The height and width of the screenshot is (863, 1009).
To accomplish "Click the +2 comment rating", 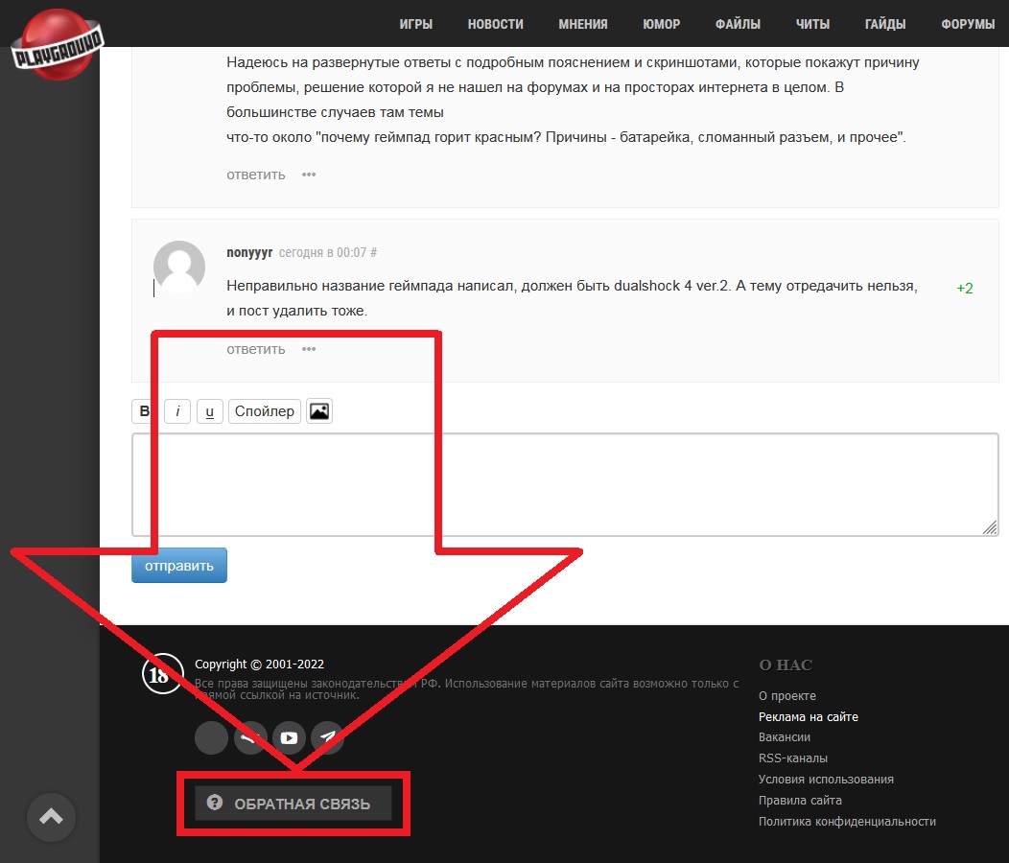I will pyautogui.click(x=965, y=288).
